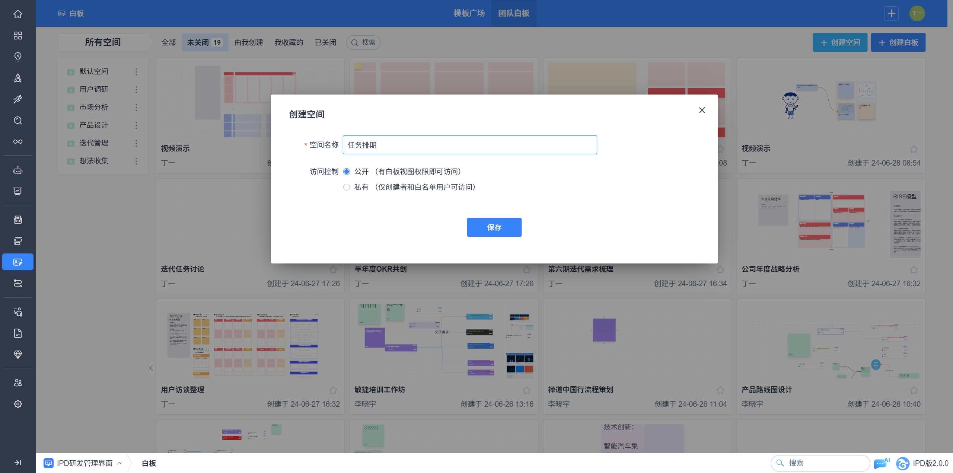Viewport: 953px width, 473px height.
Task: Collapse the space list panel arrow
Action: coord(151,368)
